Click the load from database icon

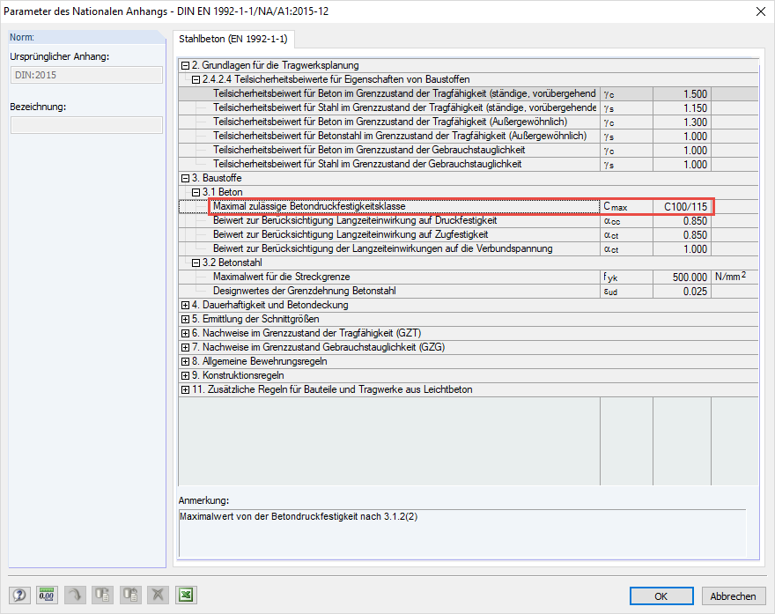tap(130, 595)
